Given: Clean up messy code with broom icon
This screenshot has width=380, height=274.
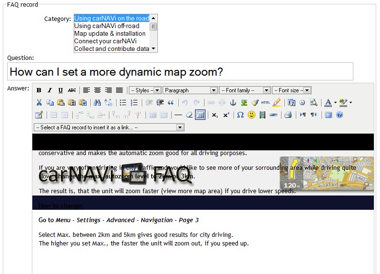Looking at the screenshot, I should click(x=255, y=103).
